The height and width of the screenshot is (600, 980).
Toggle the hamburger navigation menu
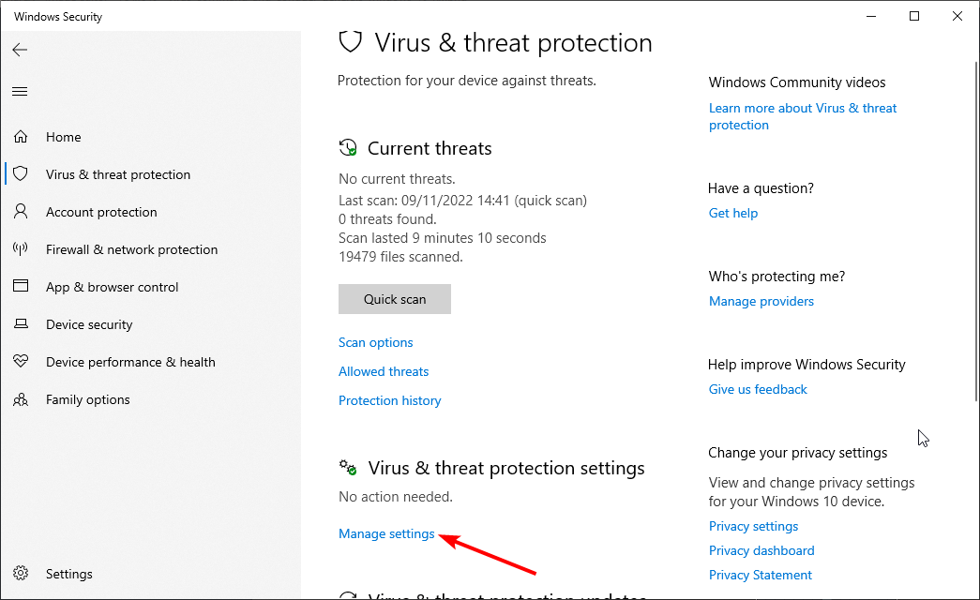20,91
